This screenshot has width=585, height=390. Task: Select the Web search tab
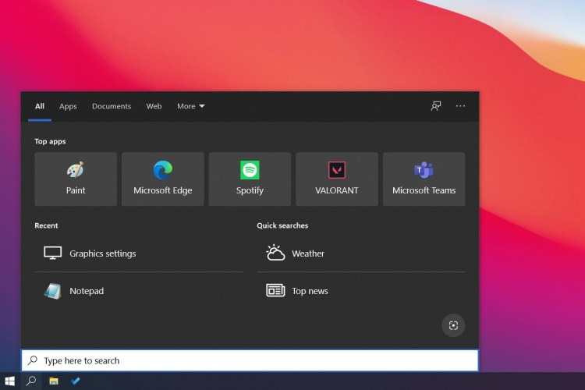[154, 106]
